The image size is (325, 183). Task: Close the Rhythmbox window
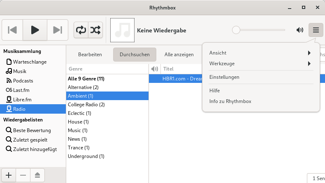pyautogui.click(x=317, y=8)
